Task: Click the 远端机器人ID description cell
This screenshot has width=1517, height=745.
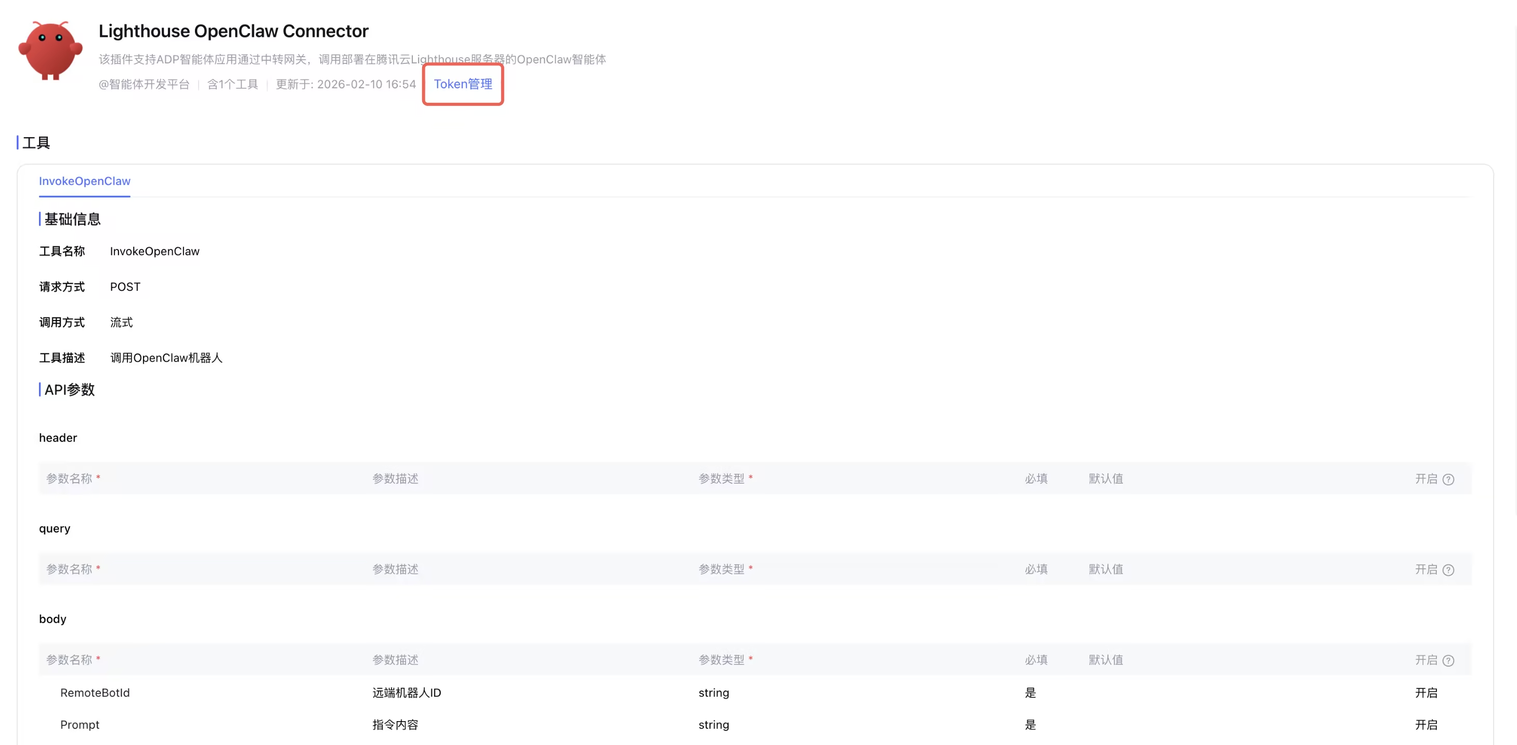Action: 407,693
